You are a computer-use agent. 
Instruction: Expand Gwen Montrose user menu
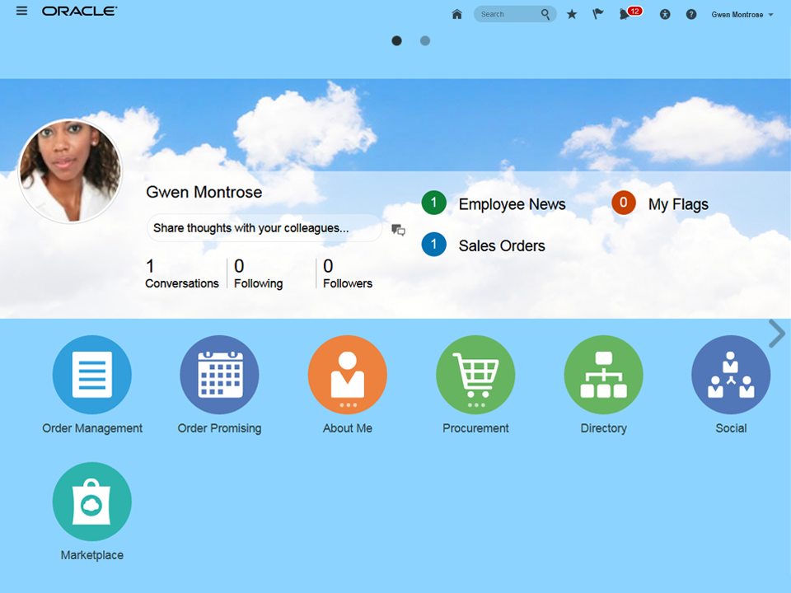coord(742,15)
